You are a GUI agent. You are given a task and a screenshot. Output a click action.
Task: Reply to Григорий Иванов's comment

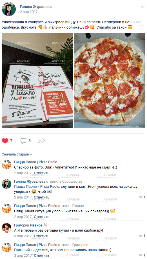click(x=41, y=236)
